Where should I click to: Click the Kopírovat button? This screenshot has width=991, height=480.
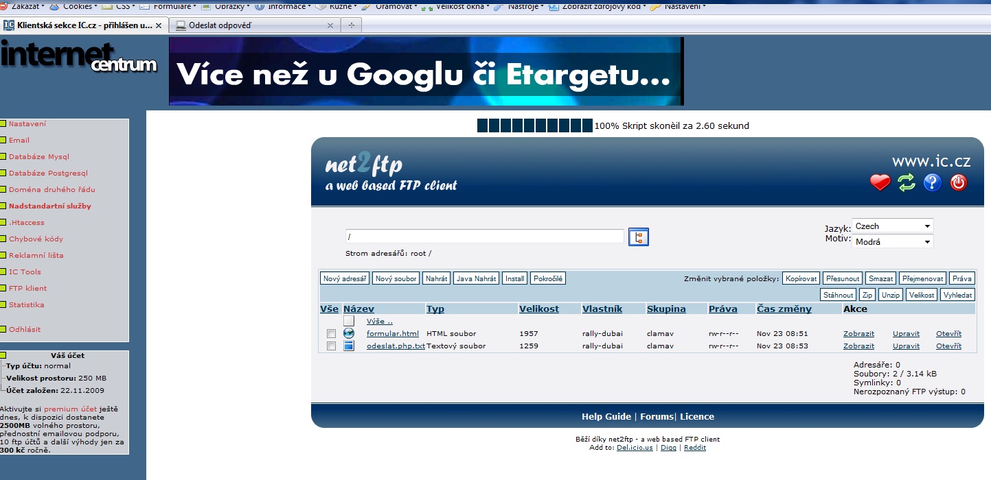coord(801,278)
